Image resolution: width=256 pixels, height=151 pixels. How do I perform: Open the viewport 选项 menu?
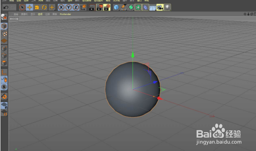pos(40,14)
